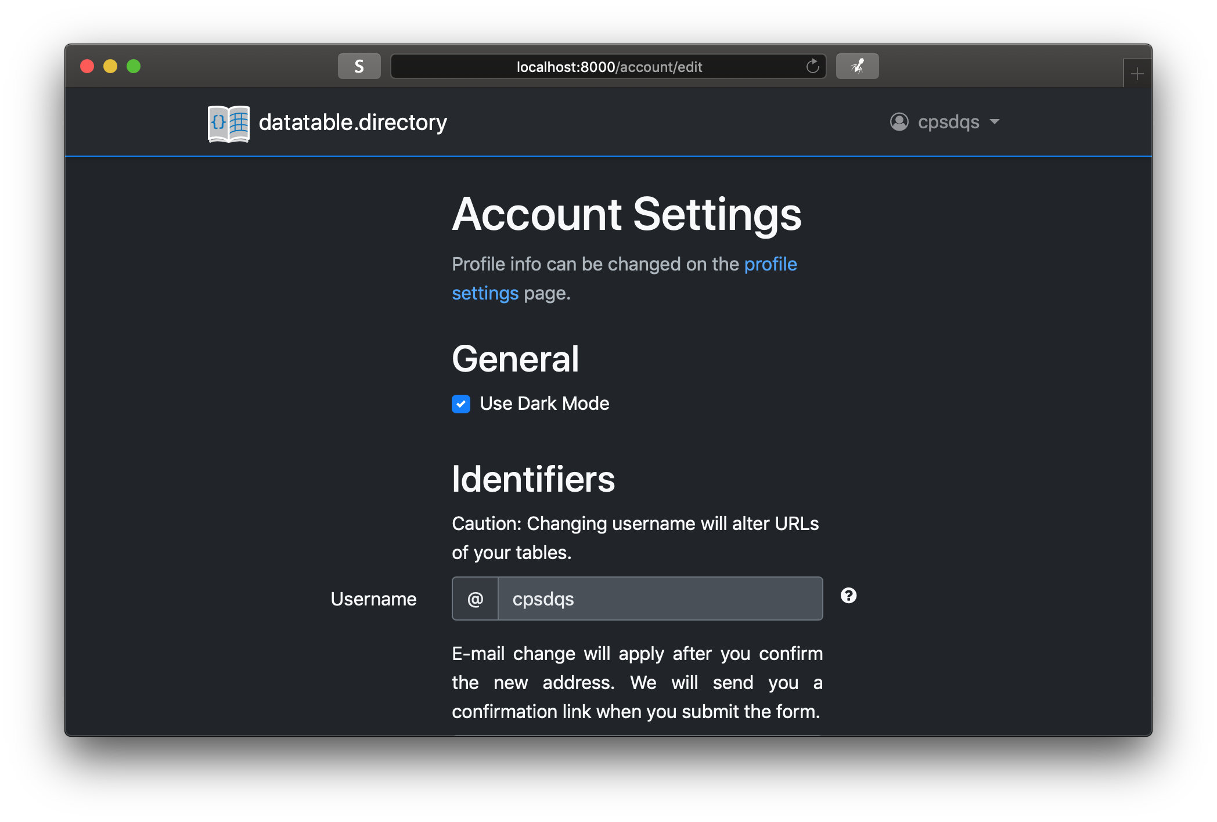
Task: Open the cpsdqs user menu
Action: [x=948, y=122]
